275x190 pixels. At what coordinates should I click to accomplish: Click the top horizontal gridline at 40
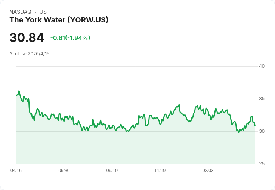point(135,66)
